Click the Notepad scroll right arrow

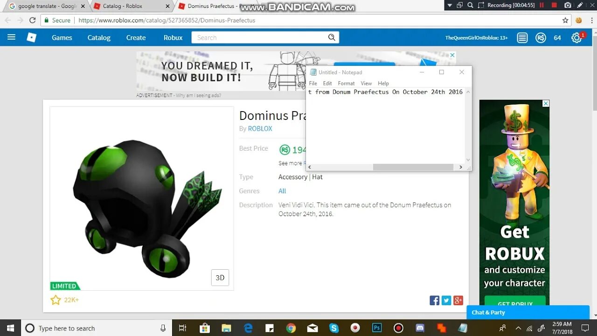coord(461,167)
